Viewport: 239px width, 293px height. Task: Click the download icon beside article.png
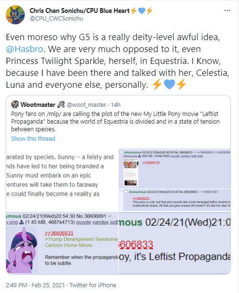(x=139, y=156)
